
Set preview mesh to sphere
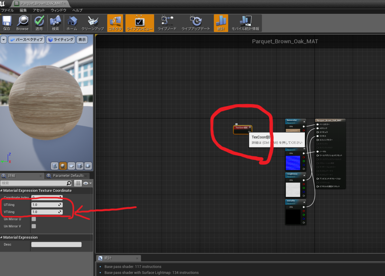pyautogui.click(x=63, y=166)
